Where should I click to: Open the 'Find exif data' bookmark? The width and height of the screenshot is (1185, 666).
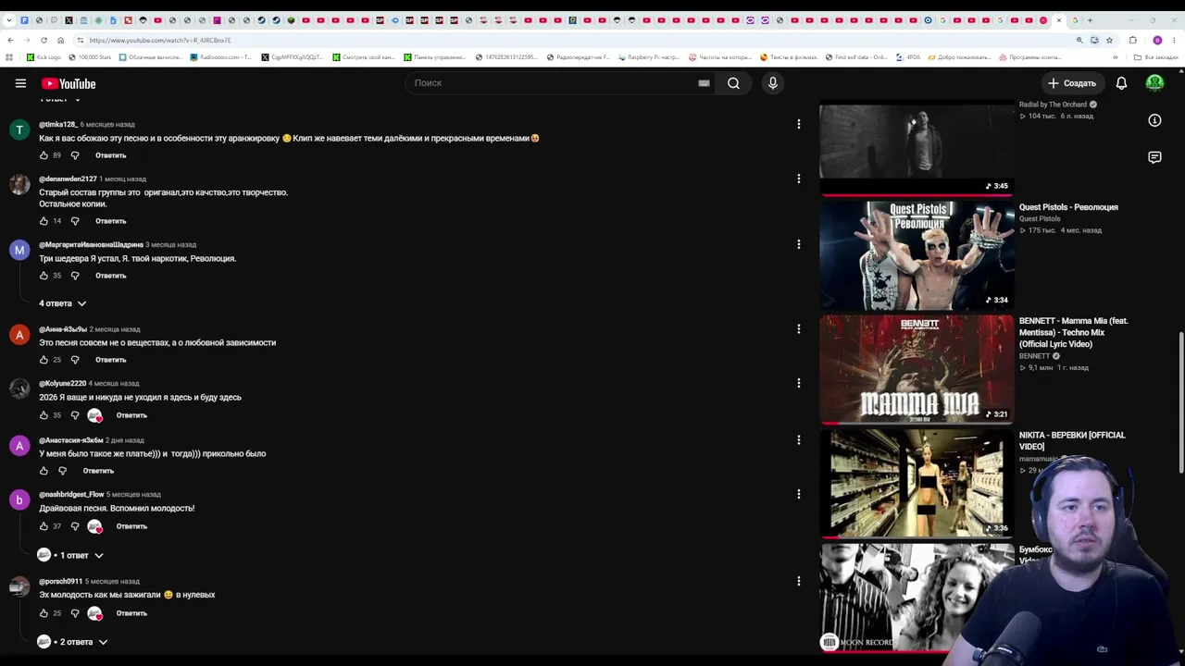pos(856,57)
